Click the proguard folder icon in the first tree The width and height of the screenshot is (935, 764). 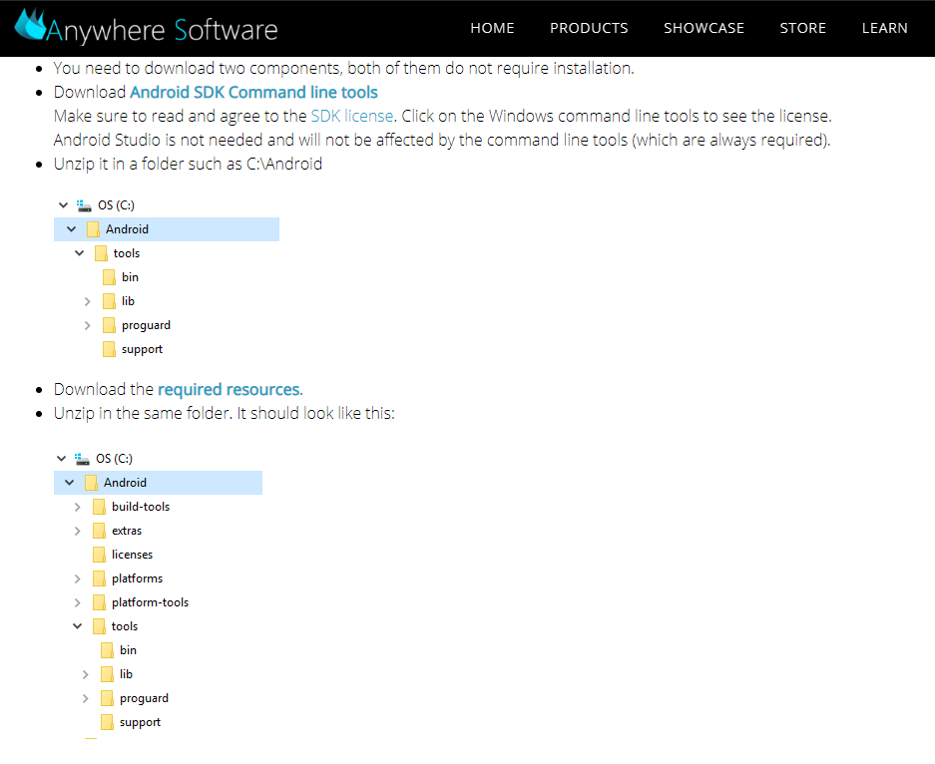coord(109,325)
